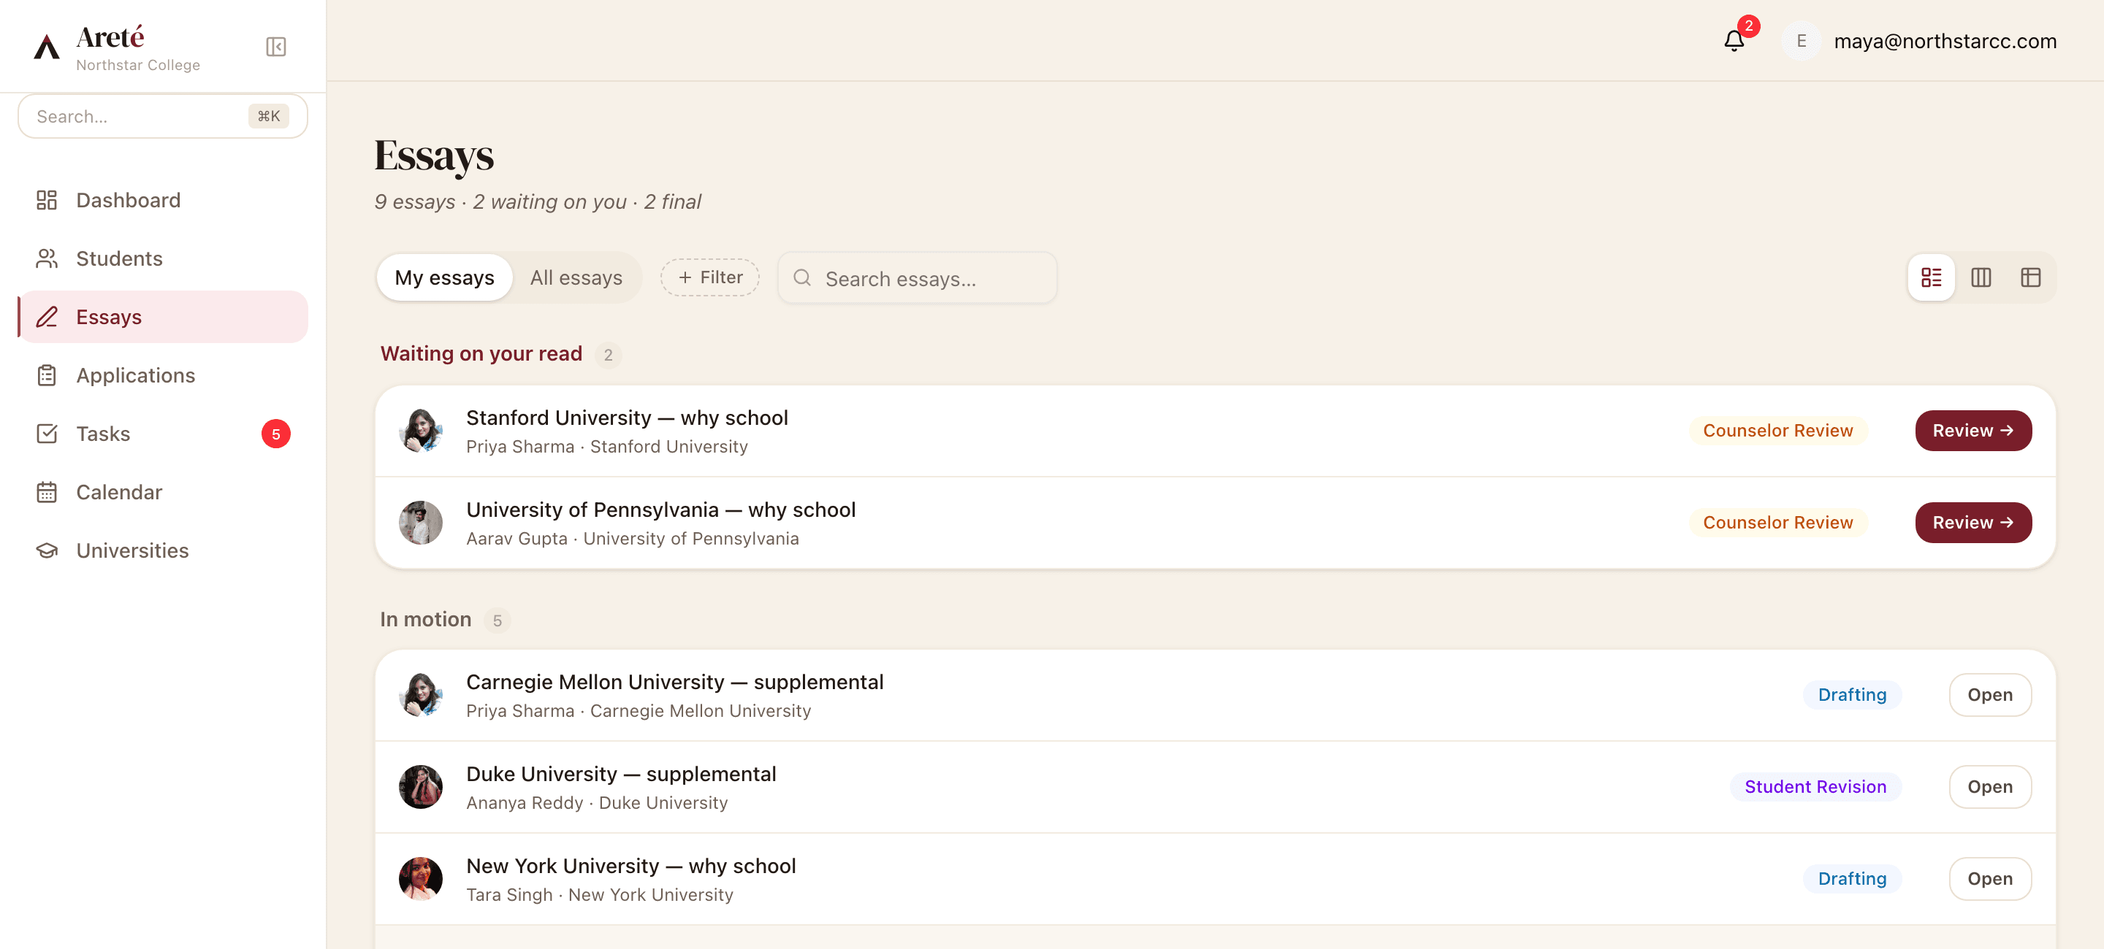Focus the Search essays field
This screenshot has width=2104, height=949.
pos(918,278)
